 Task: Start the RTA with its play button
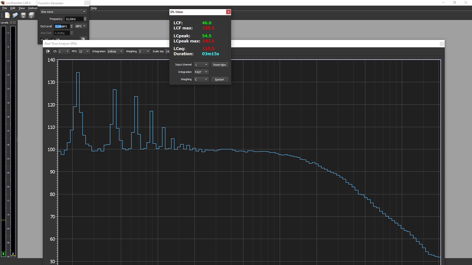(48, 52)
